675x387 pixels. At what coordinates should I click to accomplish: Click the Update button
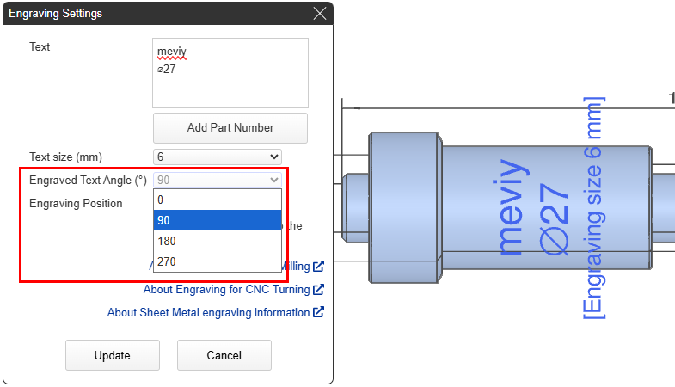click(x=113, y=355)
